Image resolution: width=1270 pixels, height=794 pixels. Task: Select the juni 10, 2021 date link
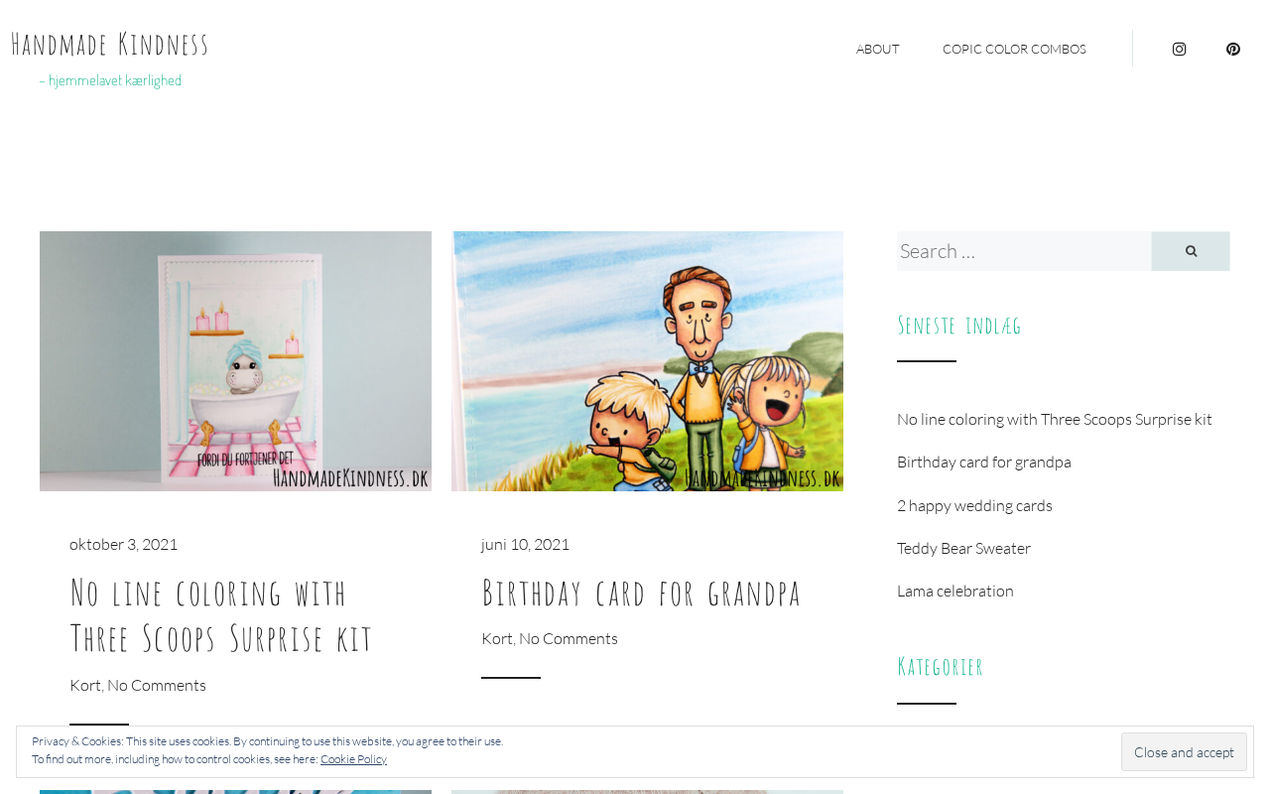(526, 544)
